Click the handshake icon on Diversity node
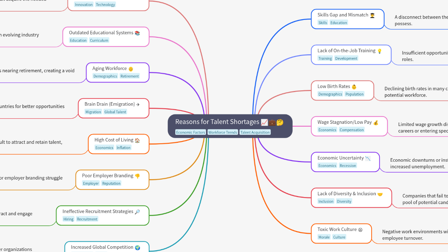The width and height of the screenshot is (448, 252). 380,194
